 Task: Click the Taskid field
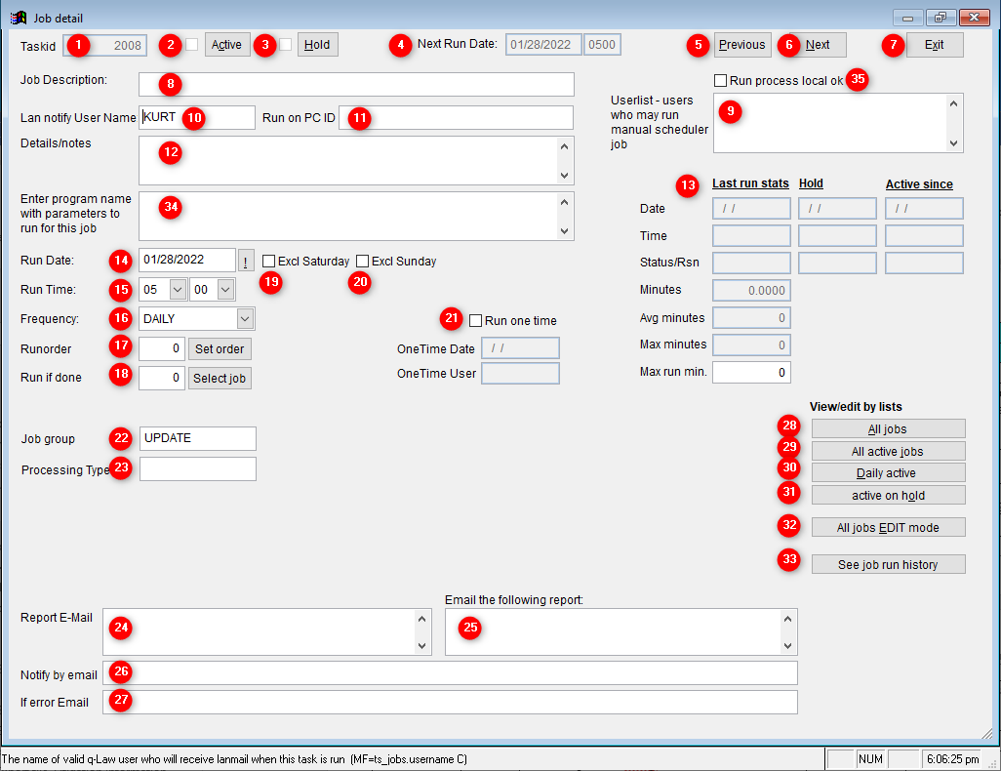click(x=104, y=45)
